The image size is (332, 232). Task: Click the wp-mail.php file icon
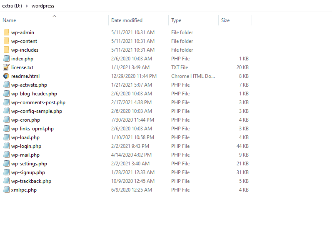pyautogui.click(x=6, y=155)
